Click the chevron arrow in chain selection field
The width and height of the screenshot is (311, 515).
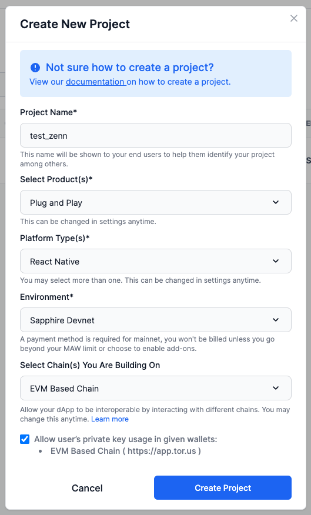[x=276, y=388]
